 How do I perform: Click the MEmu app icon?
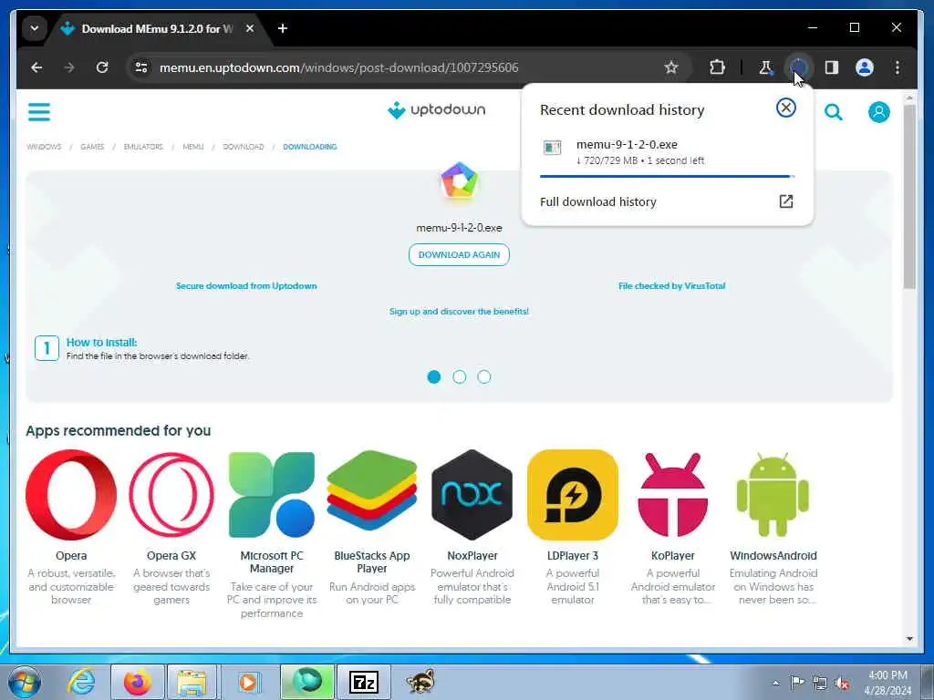tap(459, 180)
